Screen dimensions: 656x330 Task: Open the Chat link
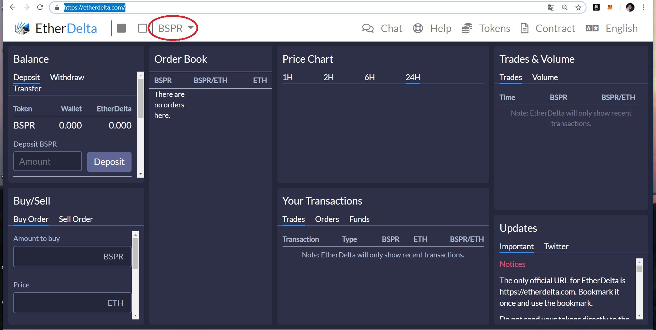click(392, 28)
